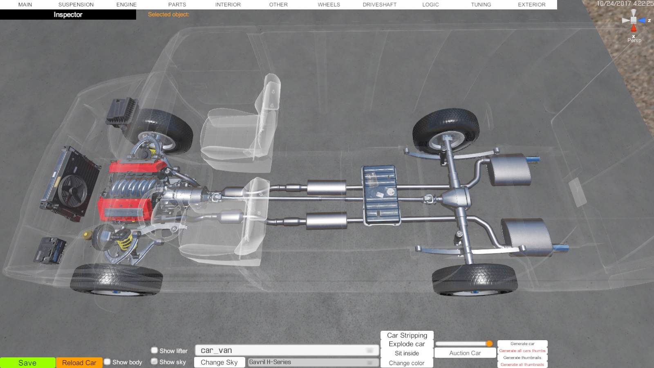Click the orange Reload Car button

point(79,363)
